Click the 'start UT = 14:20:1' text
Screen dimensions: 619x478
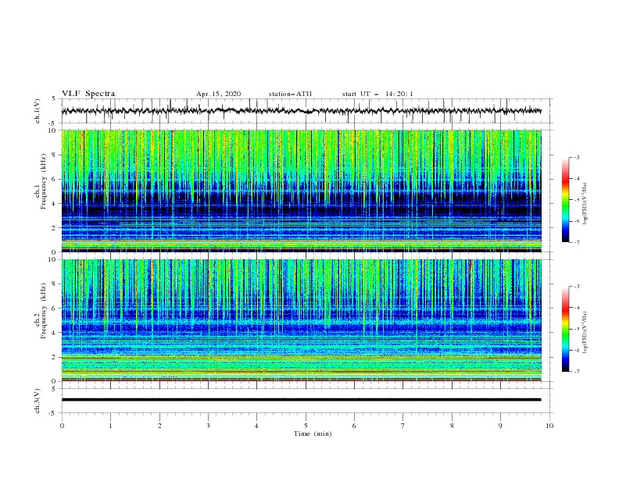pyautogui.click(x=377, y=94)
